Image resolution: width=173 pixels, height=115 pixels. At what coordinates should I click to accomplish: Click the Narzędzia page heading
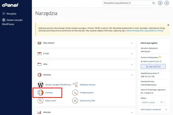pyautogui.click(x=46, y=13)
